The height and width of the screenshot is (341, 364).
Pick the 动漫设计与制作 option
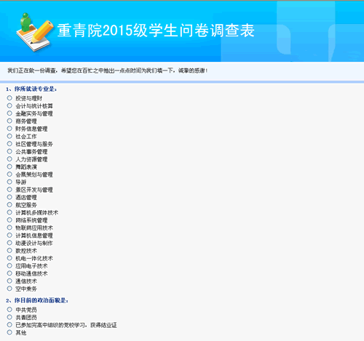point(9,243)
